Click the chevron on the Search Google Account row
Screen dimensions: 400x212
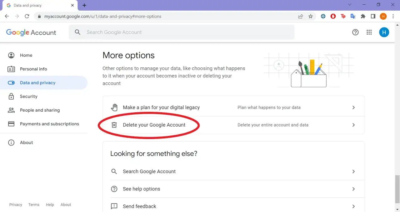click(x=353, y=171)
